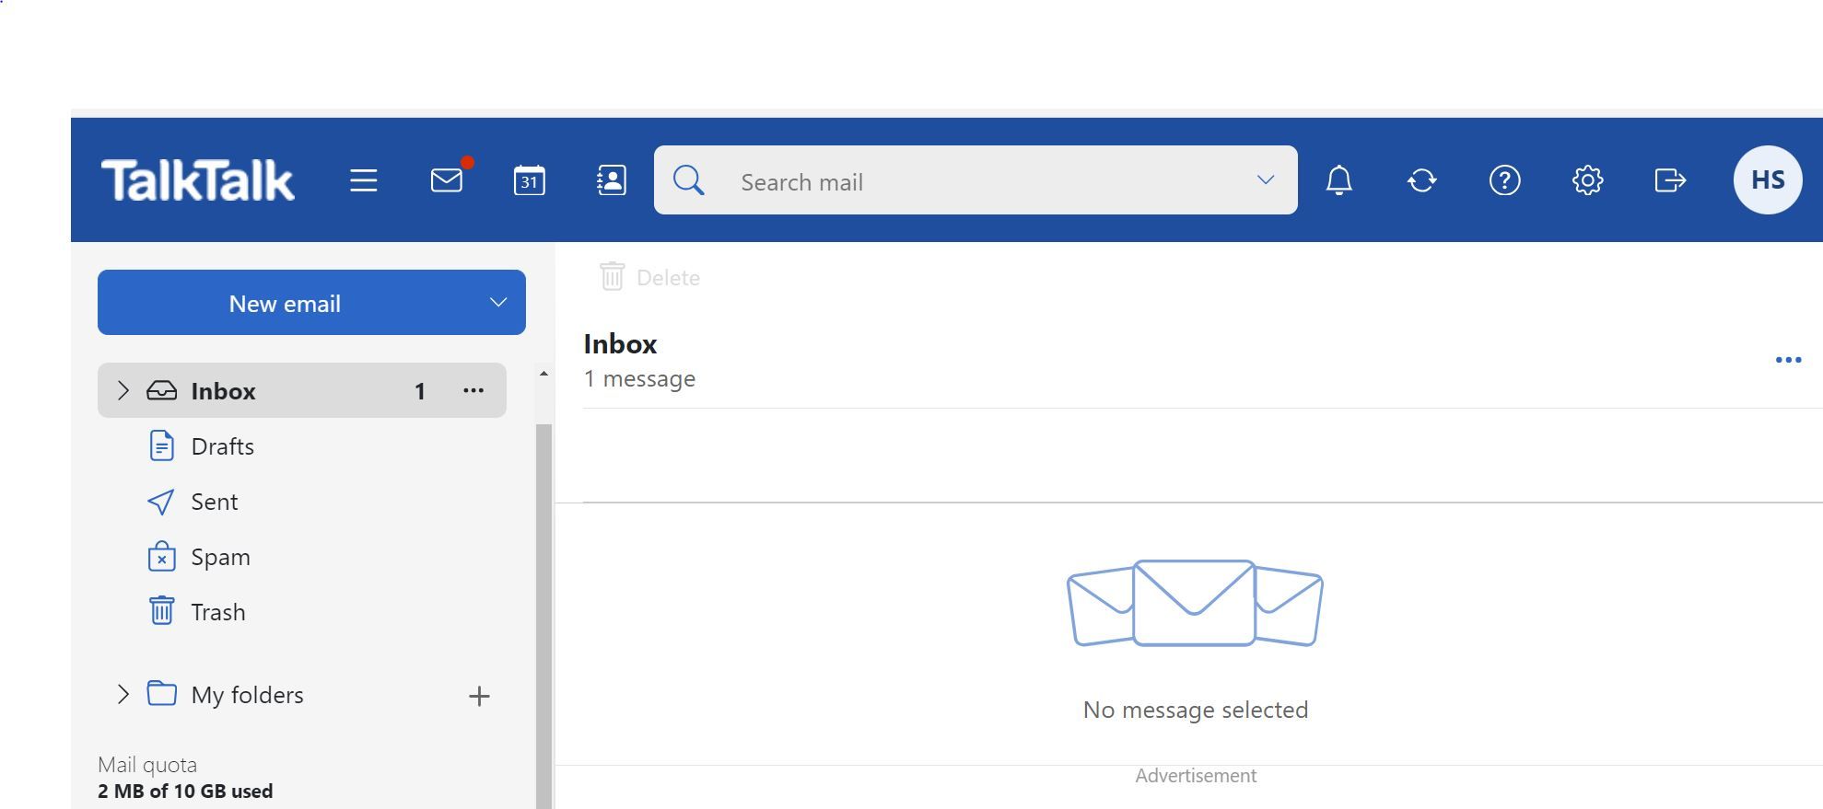1823x809 pixels.
Task: Open the settings gear icon
Action: tap(1587, 180)
